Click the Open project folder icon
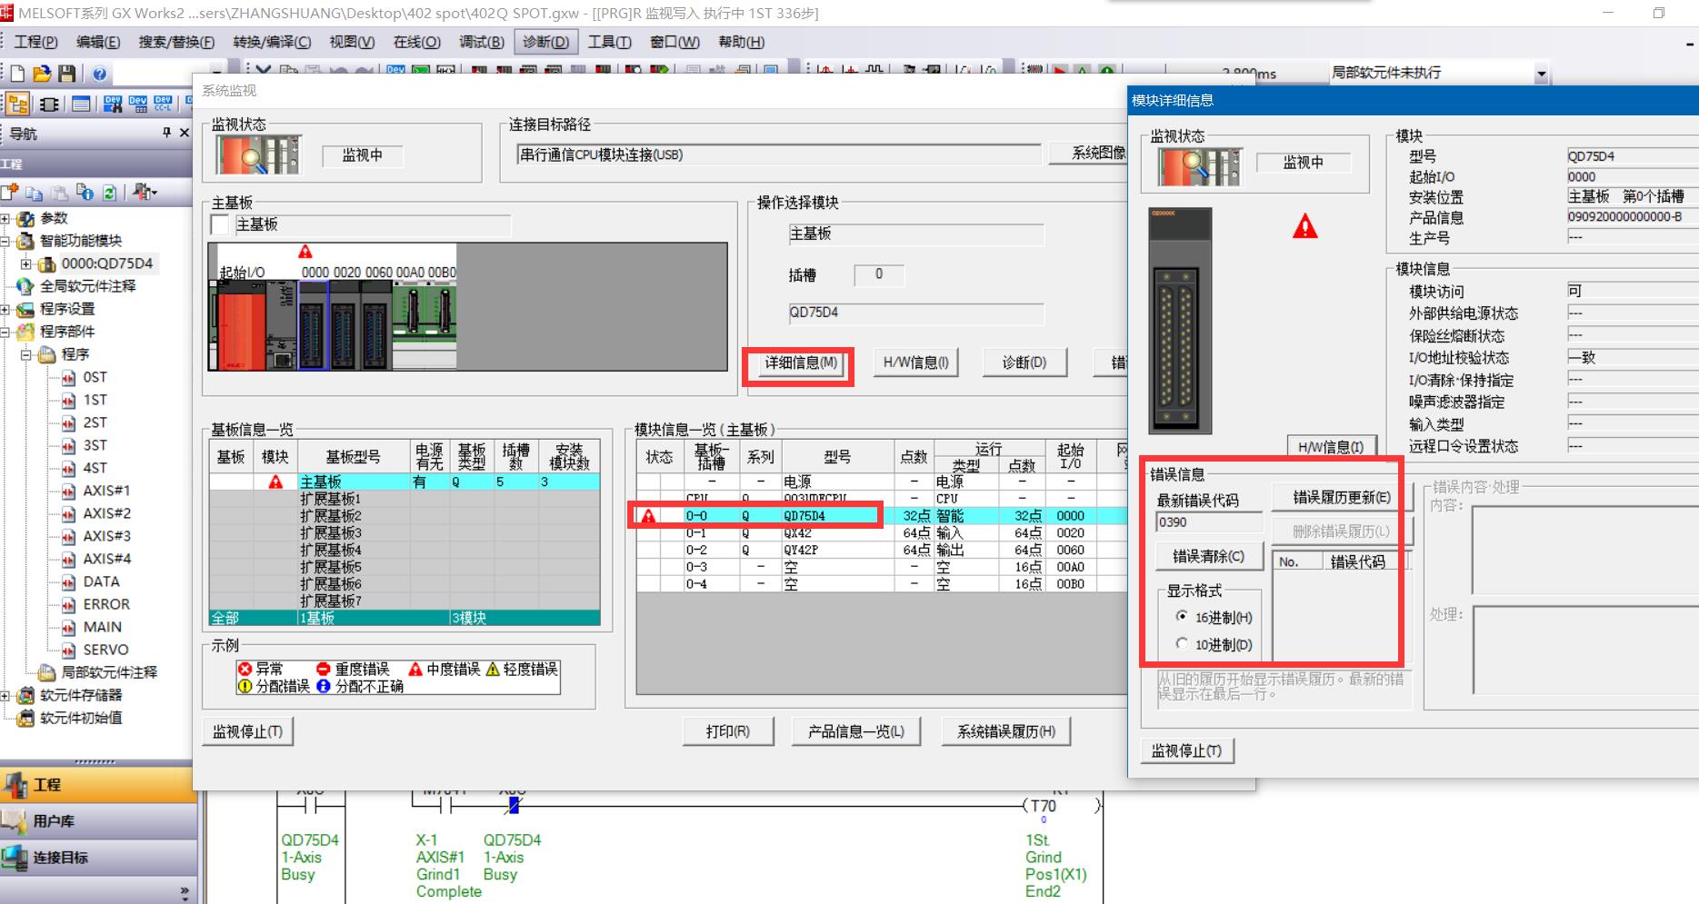1699x904 pixels. point(42,74)
